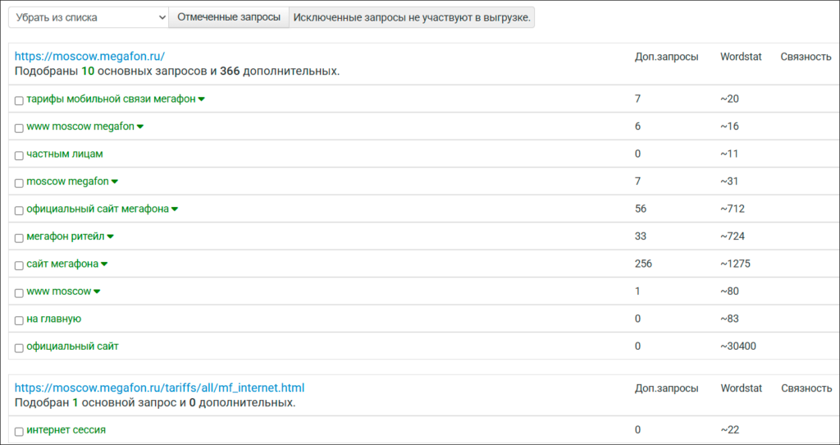Click the 'Связность' column header in the first block
Image resolution: width=840 pixels, height=445 pixels.
click(806, 57)
